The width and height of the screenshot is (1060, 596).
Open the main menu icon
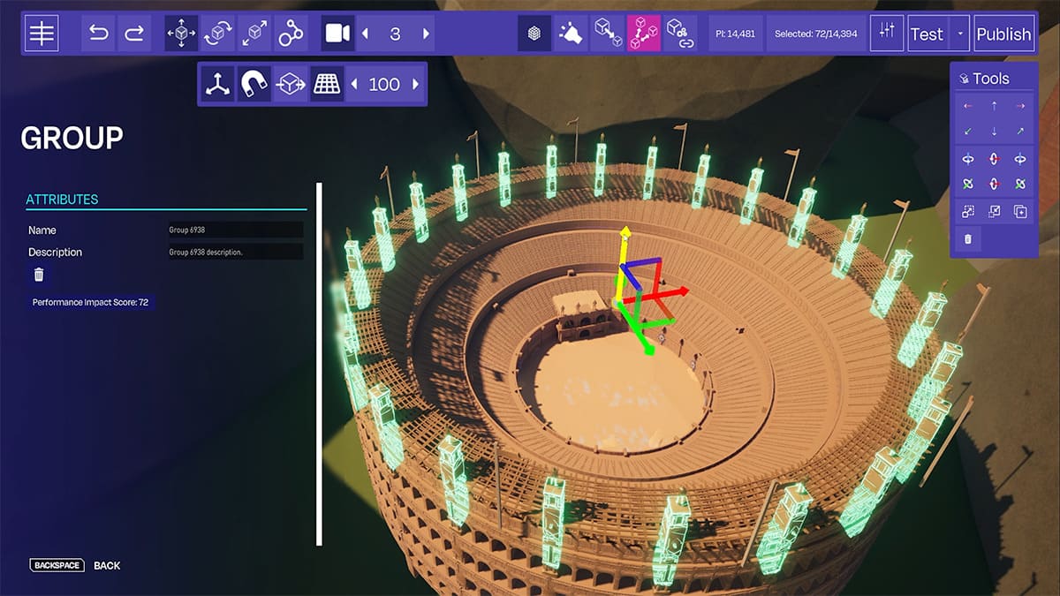(x=42, y=34)
